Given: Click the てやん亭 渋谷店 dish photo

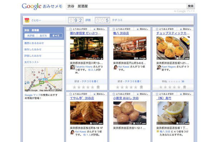Looking at the screenshot, I should [x=86, y=113].
